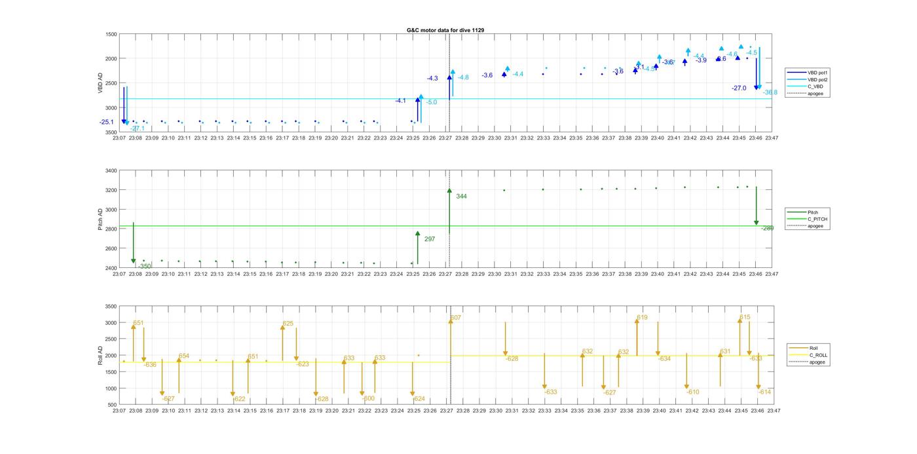The image size is (917, 454).
Task: Select the 'C_PITCH' legend entry
Action: 817,219
